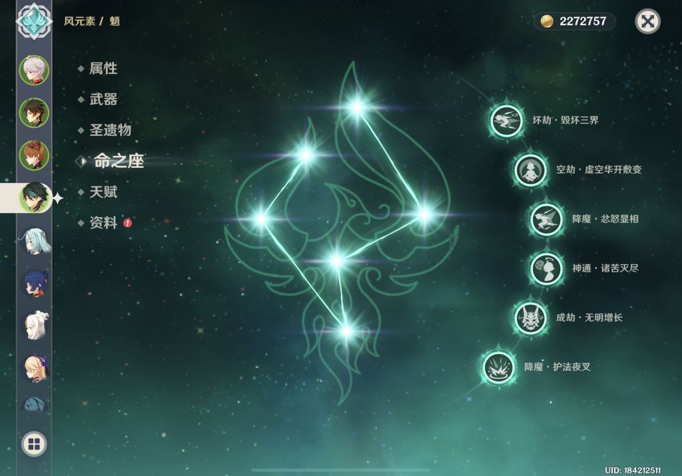The image size is (682, 476).
Task: Select the 神通·诸苦灭尽 constellation icon
Action: tap(546, 269)
